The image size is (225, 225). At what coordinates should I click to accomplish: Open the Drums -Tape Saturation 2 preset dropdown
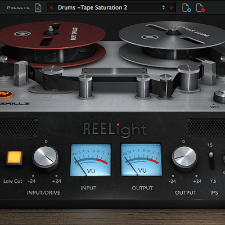click(x=111, y=8)
